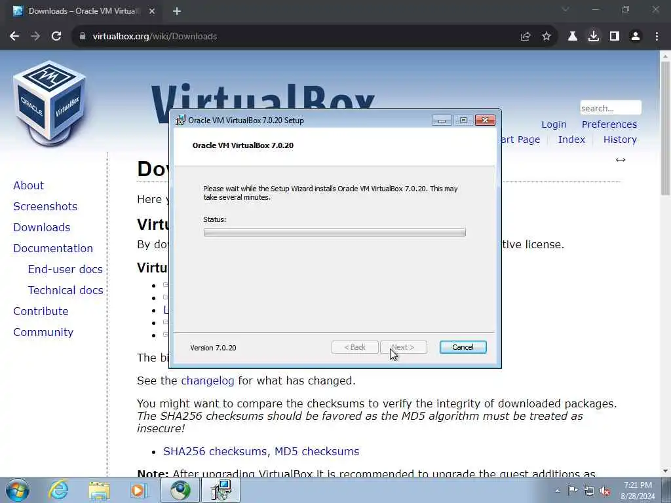The width and height of the screenshot is (671, 503).
Task: Click the Action Center flag tray icon
Action: point(573,491)
